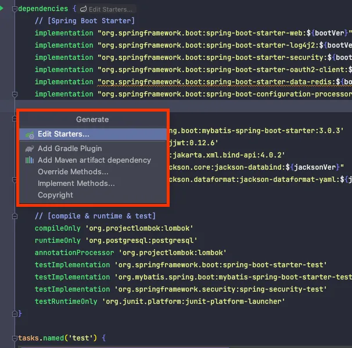Image resolution: width=352 pixels, height=348 pixels.
Task: Click the jackson-databind dependency text
Action: tap(257, 167)
